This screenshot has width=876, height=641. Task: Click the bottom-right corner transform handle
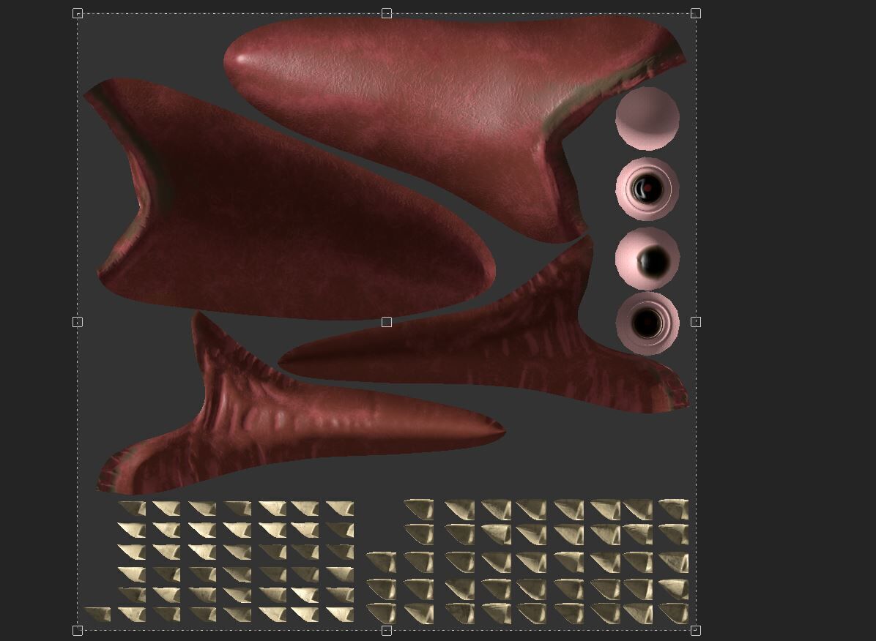696,631
